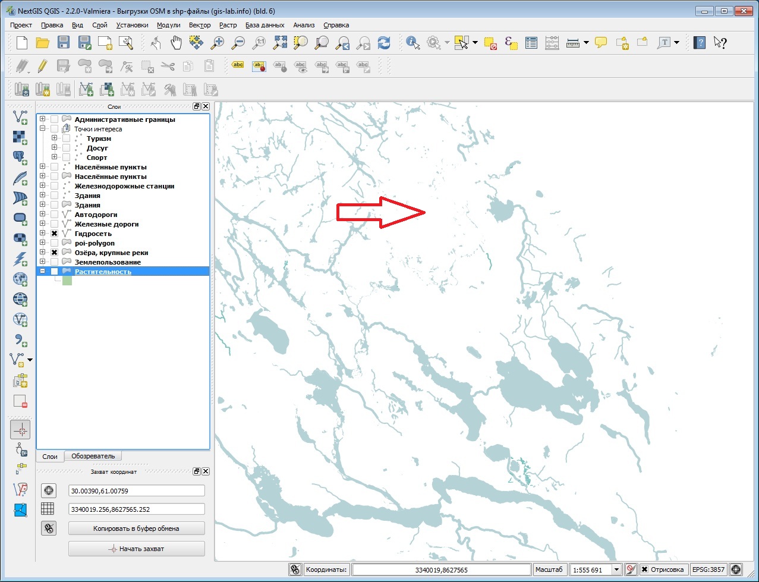The width and height of the screenshot is (759, 582).
Task: Switch to the Обозреватель tab
Action: (x=93, y=456)
